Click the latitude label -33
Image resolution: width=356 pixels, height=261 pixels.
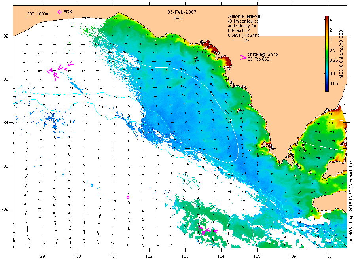pos(5,79)
